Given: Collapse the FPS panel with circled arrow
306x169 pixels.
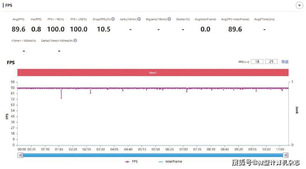Looking at the screenshot, I should tap(299, 5).
